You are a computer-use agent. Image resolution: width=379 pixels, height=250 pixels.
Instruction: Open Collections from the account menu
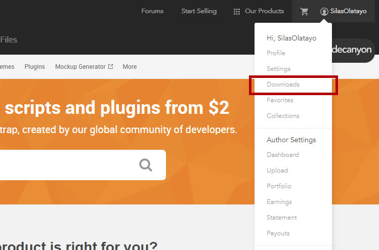coord(283,116)
